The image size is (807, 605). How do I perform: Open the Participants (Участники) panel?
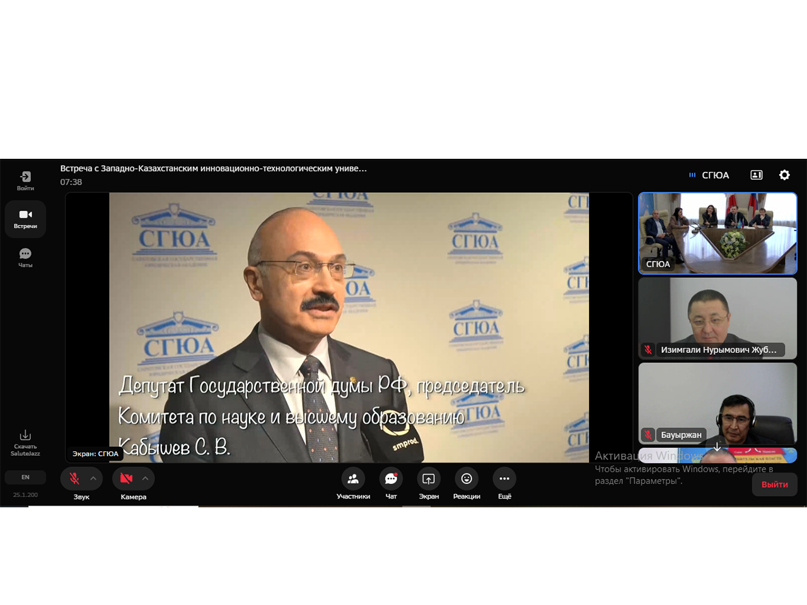pos(353,479)
